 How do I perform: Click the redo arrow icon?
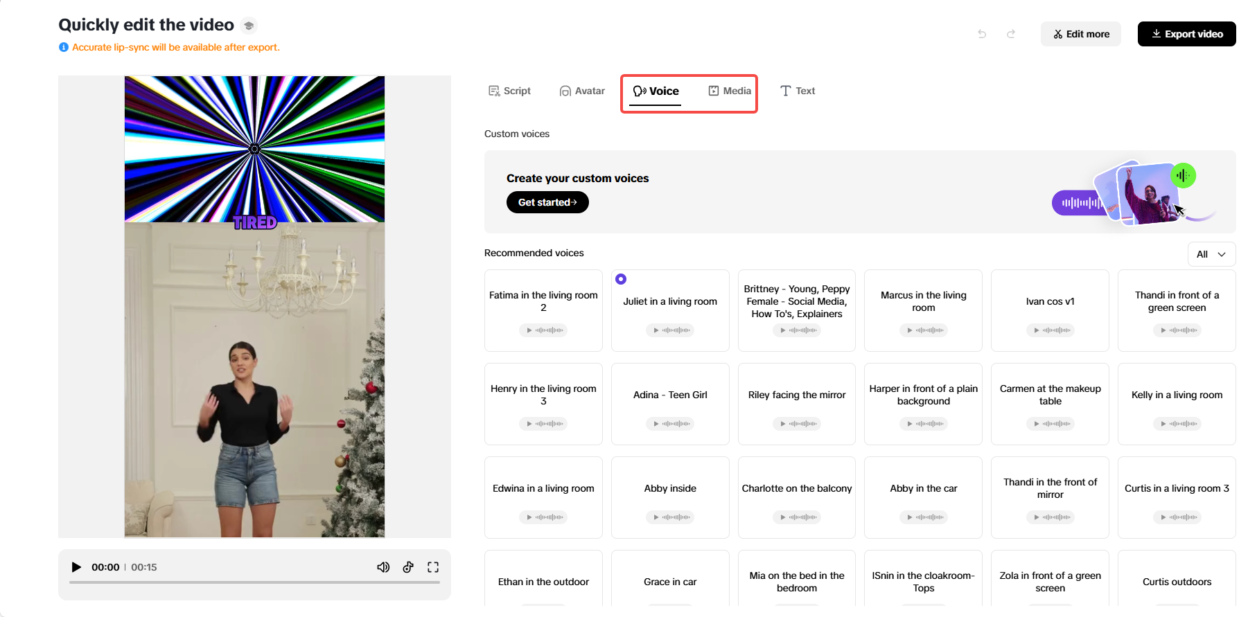pyautogui.click(x=1011, y=34)
